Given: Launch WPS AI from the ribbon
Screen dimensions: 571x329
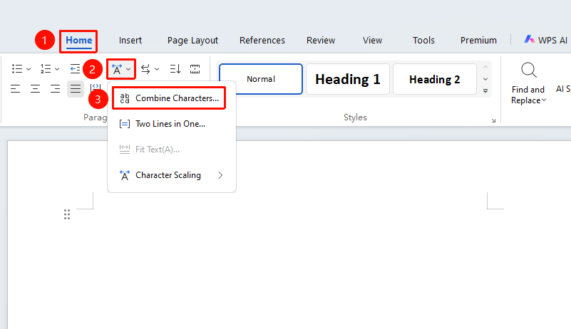Looking at the screenshot, I should (545, 40).
